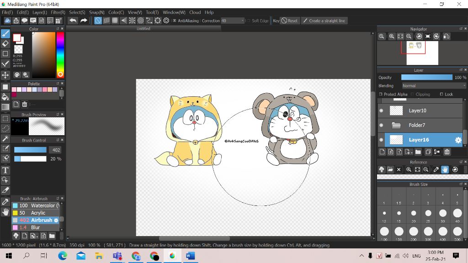The height and width of the screenshot is (263, 468).
Task: Open the Select menu
Action: [x=77, y=12]
